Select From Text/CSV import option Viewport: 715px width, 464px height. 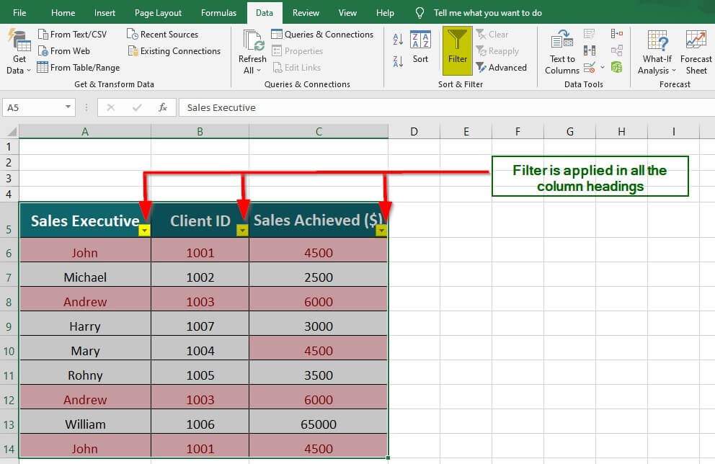(x=72, y=35)
